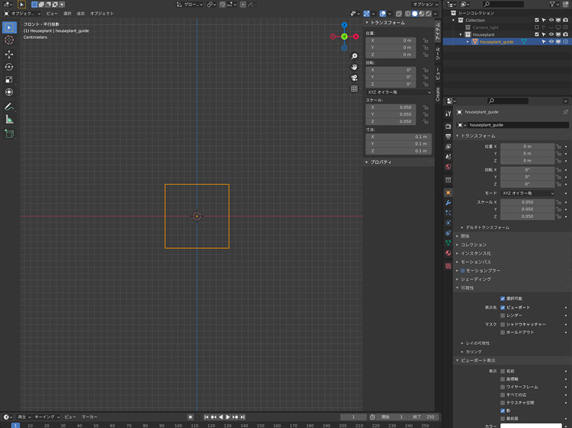The image size is (572, 428).
Task: Expand the デルタトランスフォーム panel
Action: [487, 227]
